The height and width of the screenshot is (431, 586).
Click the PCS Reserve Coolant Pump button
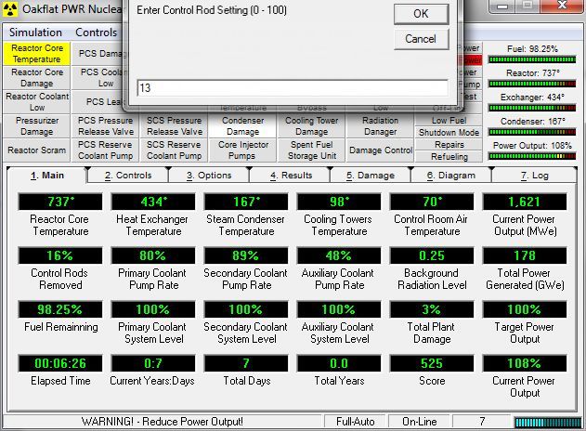[105, 150]
